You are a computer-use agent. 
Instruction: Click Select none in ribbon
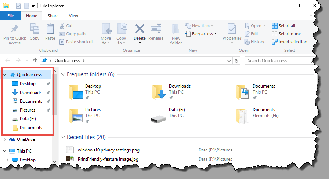tap(286, 34)
